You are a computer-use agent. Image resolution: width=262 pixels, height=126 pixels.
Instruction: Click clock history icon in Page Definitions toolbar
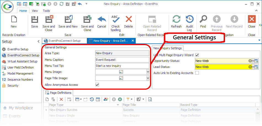click(x=92, y=99)
